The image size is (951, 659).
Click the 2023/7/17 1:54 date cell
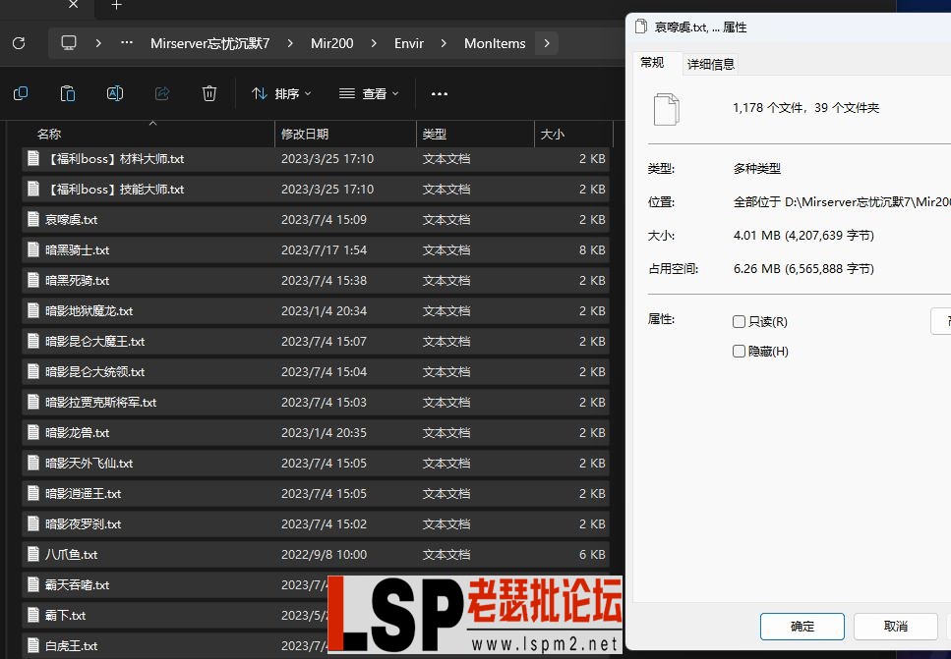(x=324, y=249)
